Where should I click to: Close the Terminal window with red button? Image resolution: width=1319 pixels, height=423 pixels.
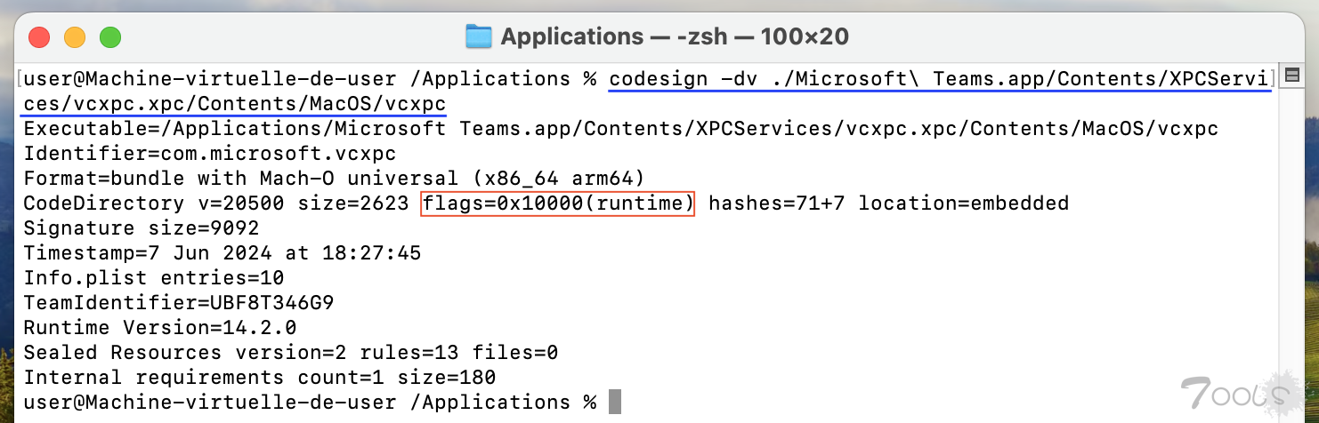tap(40, 37)
